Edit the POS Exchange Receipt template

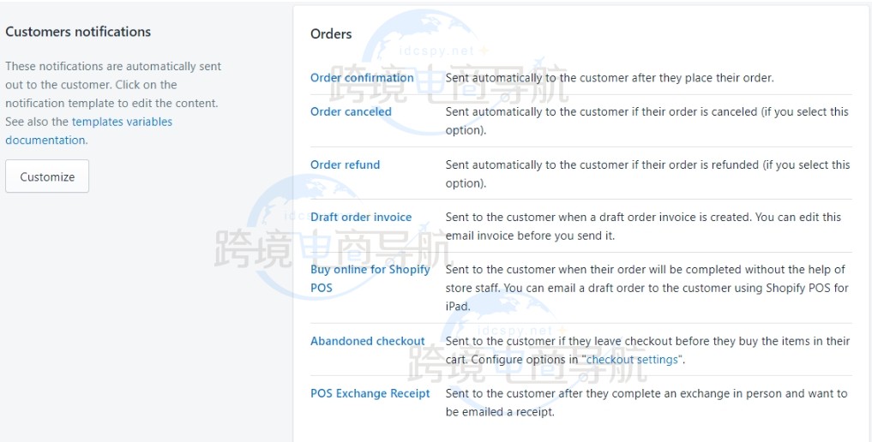[x=370, y=393]
